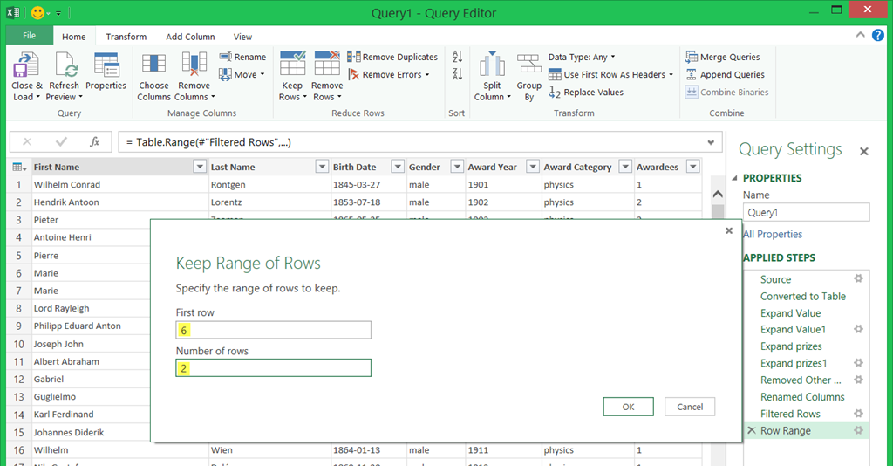The width and height of the screenshot is (893, 466).
Task: Open settings gear for Source step
Action: [x=858, y=279]
